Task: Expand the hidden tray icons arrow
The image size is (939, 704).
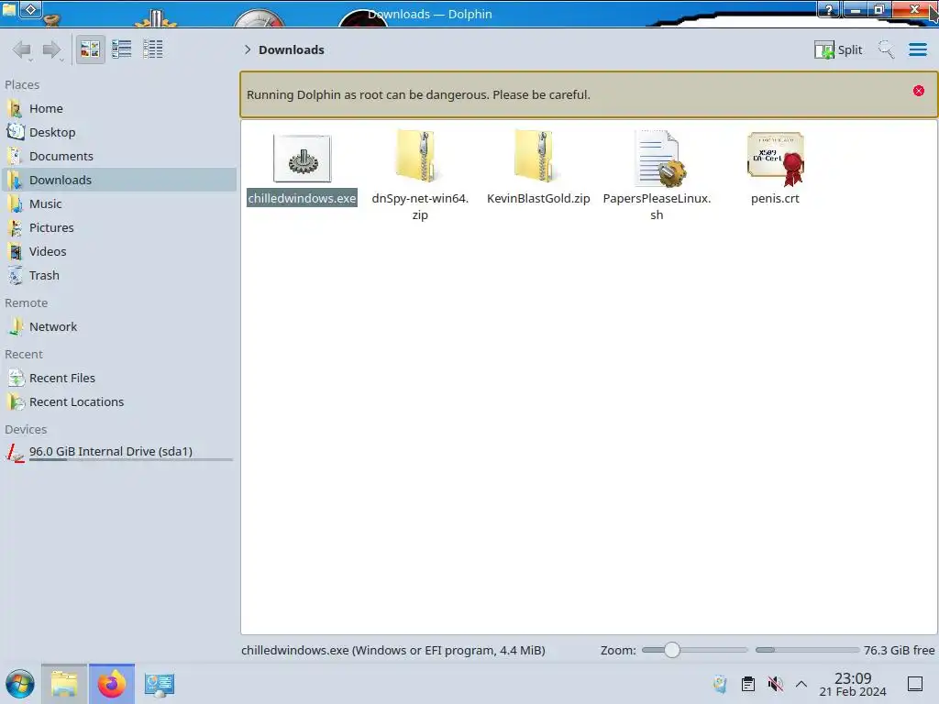Action: click(x=801, y=684)
